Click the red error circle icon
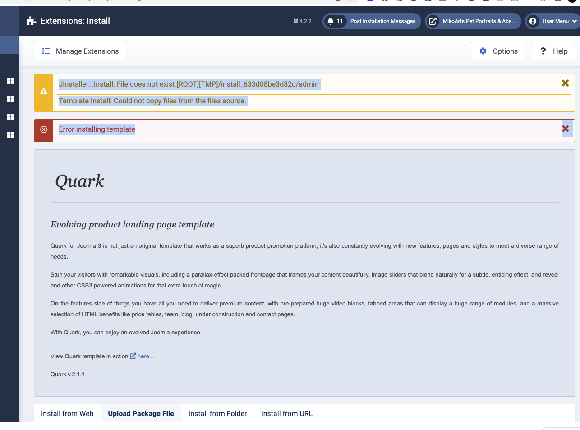The width and height of the screenshot is (580, 430). pyautogui.click(x=44, y=129)
